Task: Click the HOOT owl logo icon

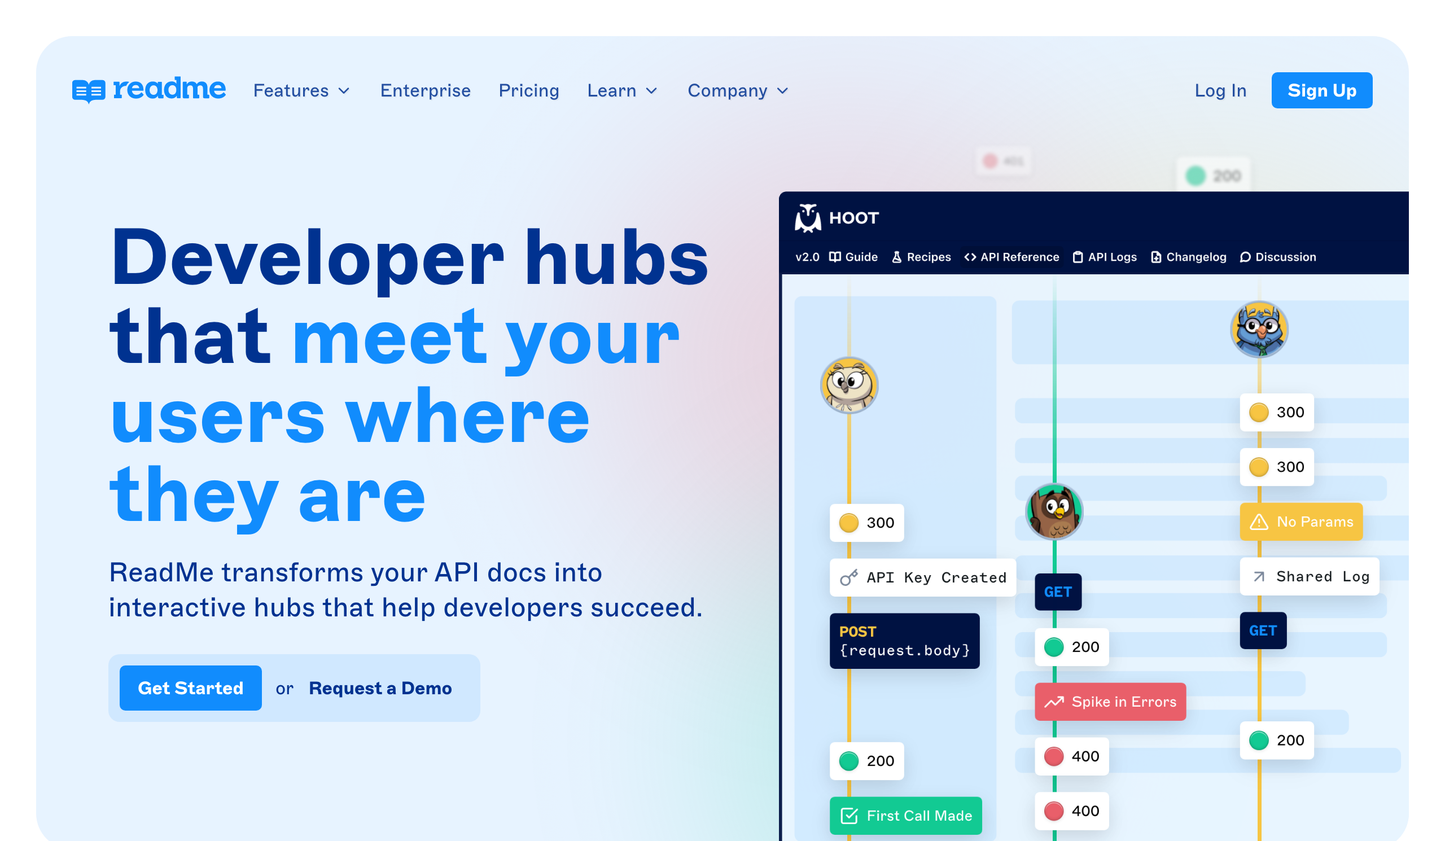Action: coord(807,218)
